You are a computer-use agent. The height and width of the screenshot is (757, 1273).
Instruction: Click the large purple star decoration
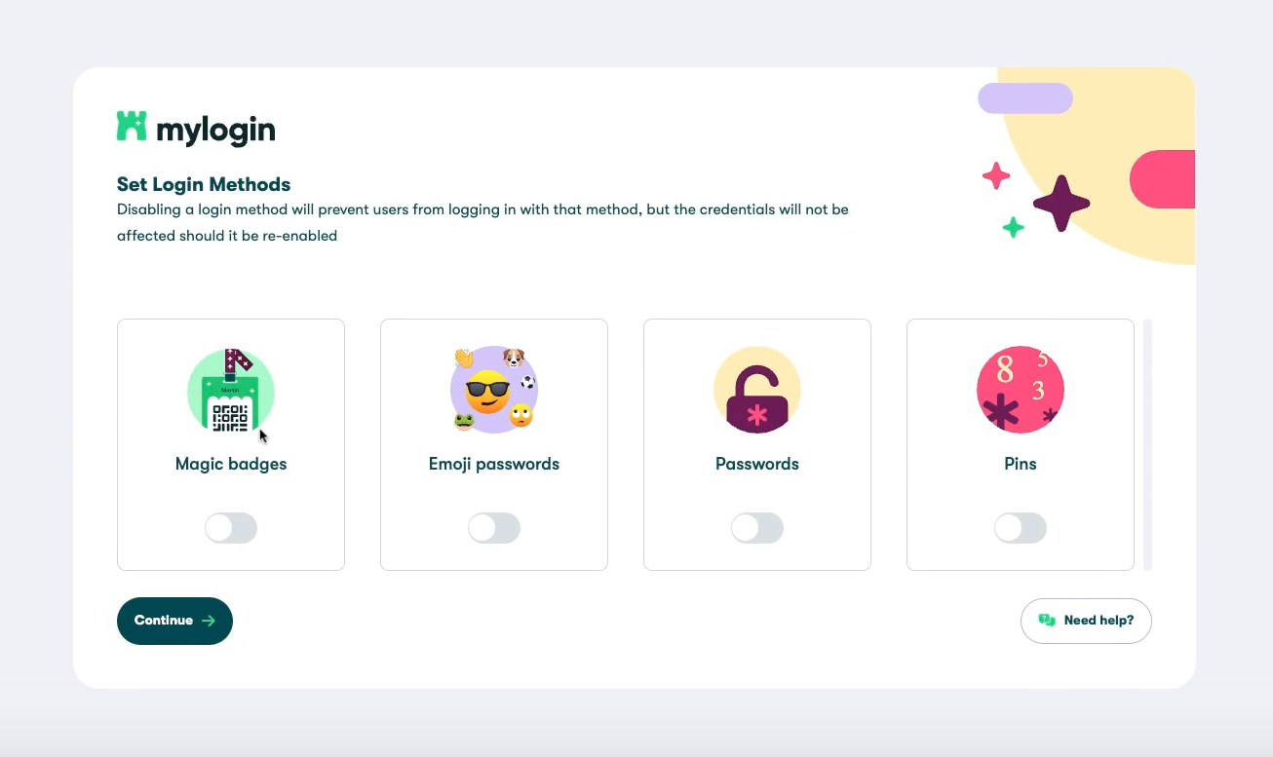(1061, 204)
